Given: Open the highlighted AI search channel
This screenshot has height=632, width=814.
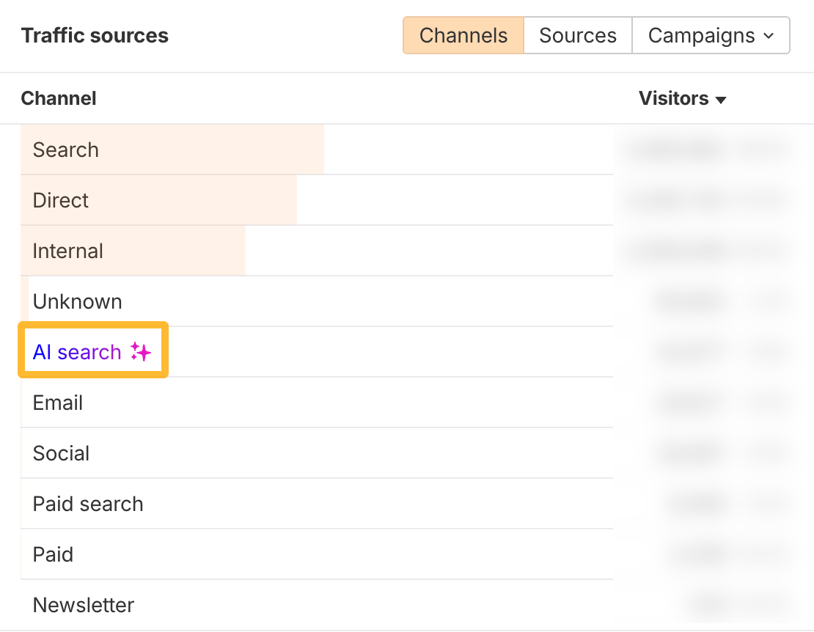Looking at the screenshot, I should [76, 351].
